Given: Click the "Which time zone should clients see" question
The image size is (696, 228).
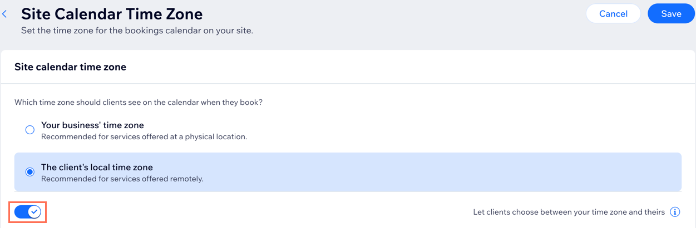Looking at the screenshot, I should tap(139, 103).
